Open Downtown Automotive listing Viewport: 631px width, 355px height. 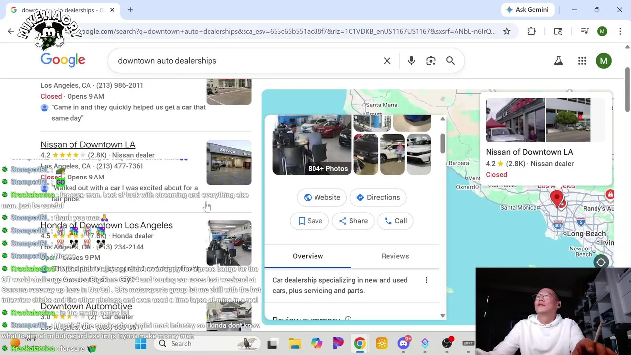tap(86, 306)
